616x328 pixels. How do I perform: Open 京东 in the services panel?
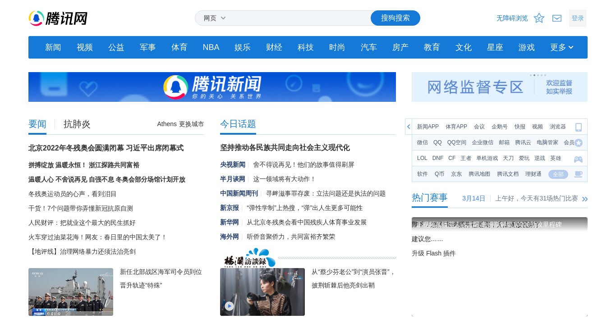[456, 174]
